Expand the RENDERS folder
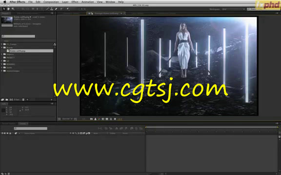281x175 pixels. pos(2,64)
